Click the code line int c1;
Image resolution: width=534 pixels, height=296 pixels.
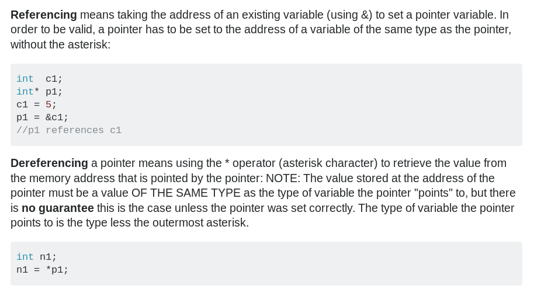pyautogui.click(x=40, y=79)
